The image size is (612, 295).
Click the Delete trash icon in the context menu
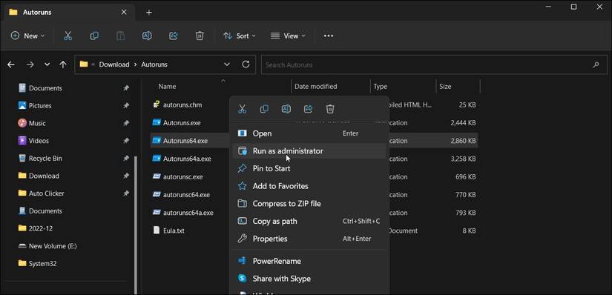(x=330, y=109)
